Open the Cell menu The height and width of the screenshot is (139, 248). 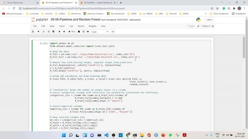[x=71, y=26]
